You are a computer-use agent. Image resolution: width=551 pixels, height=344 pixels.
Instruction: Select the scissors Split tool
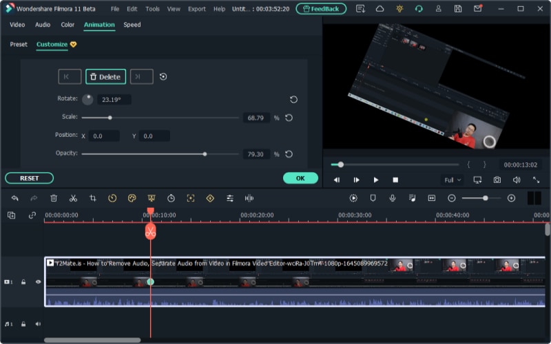pyautogui.click(x=73, y=198)
